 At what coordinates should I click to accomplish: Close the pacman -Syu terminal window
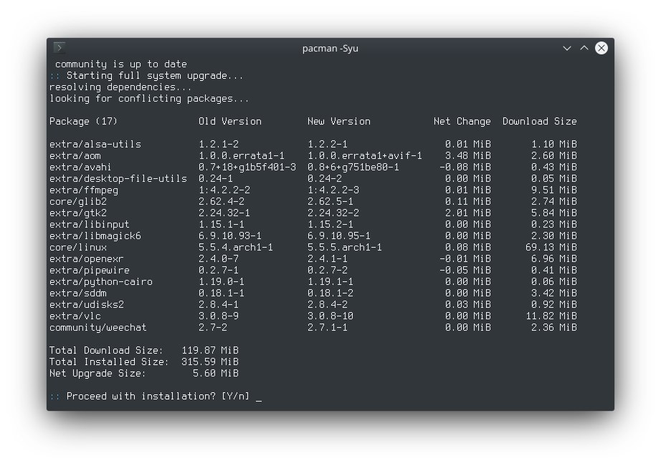click(x=601, y=48)
